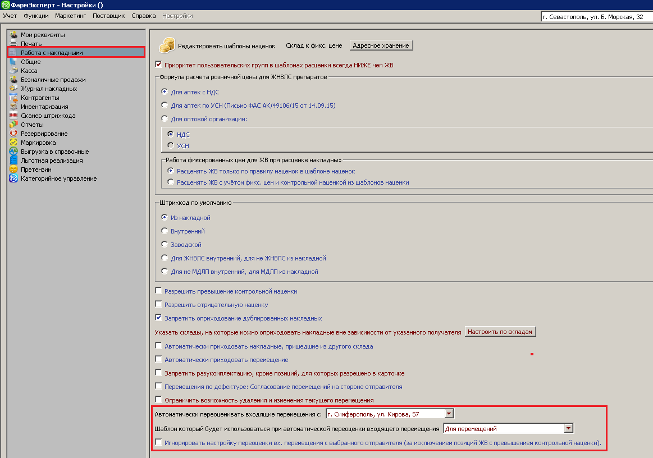Open the Выгрузка в справочные globe icon
Viewport: 653px width, 458px height.
(x=13, y=152)
